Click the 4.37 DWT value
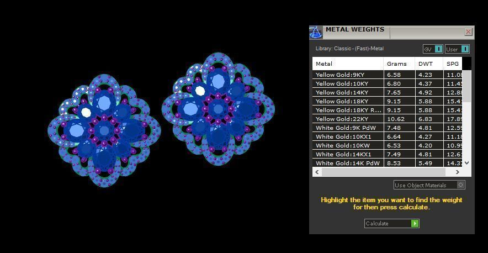This screenshot has height=253, width=488. coord(425,83)
